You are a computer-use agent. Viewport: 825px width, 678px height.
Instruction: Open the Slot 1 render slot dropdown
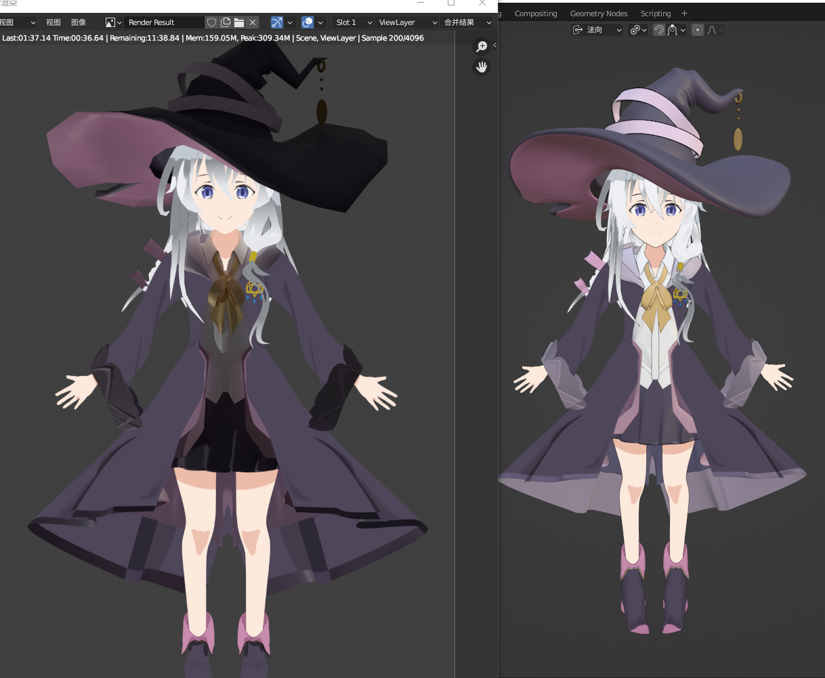pyautogui.click(x=353, y=22)
